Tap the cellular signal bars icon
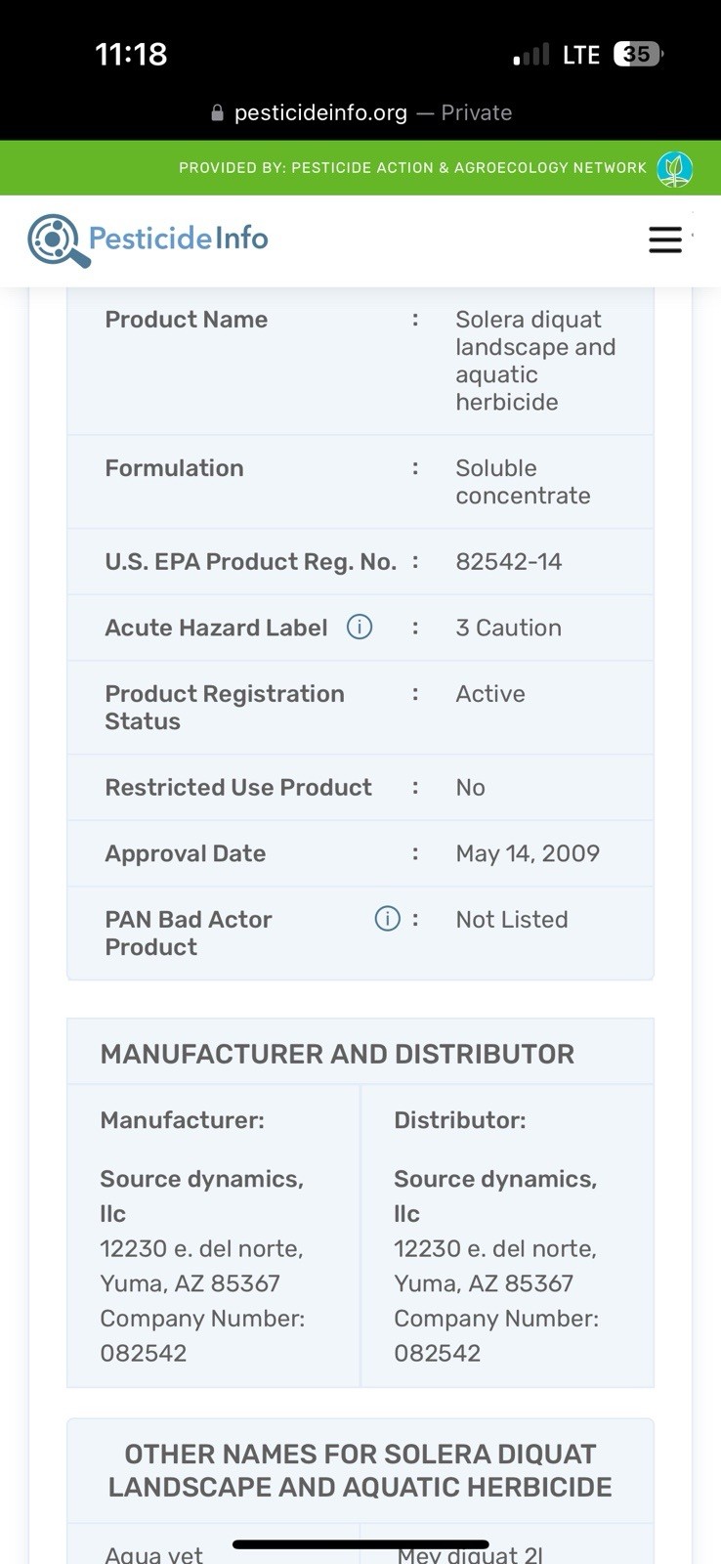This screenshot has height=1564, width=721. [x=531, y=55]
